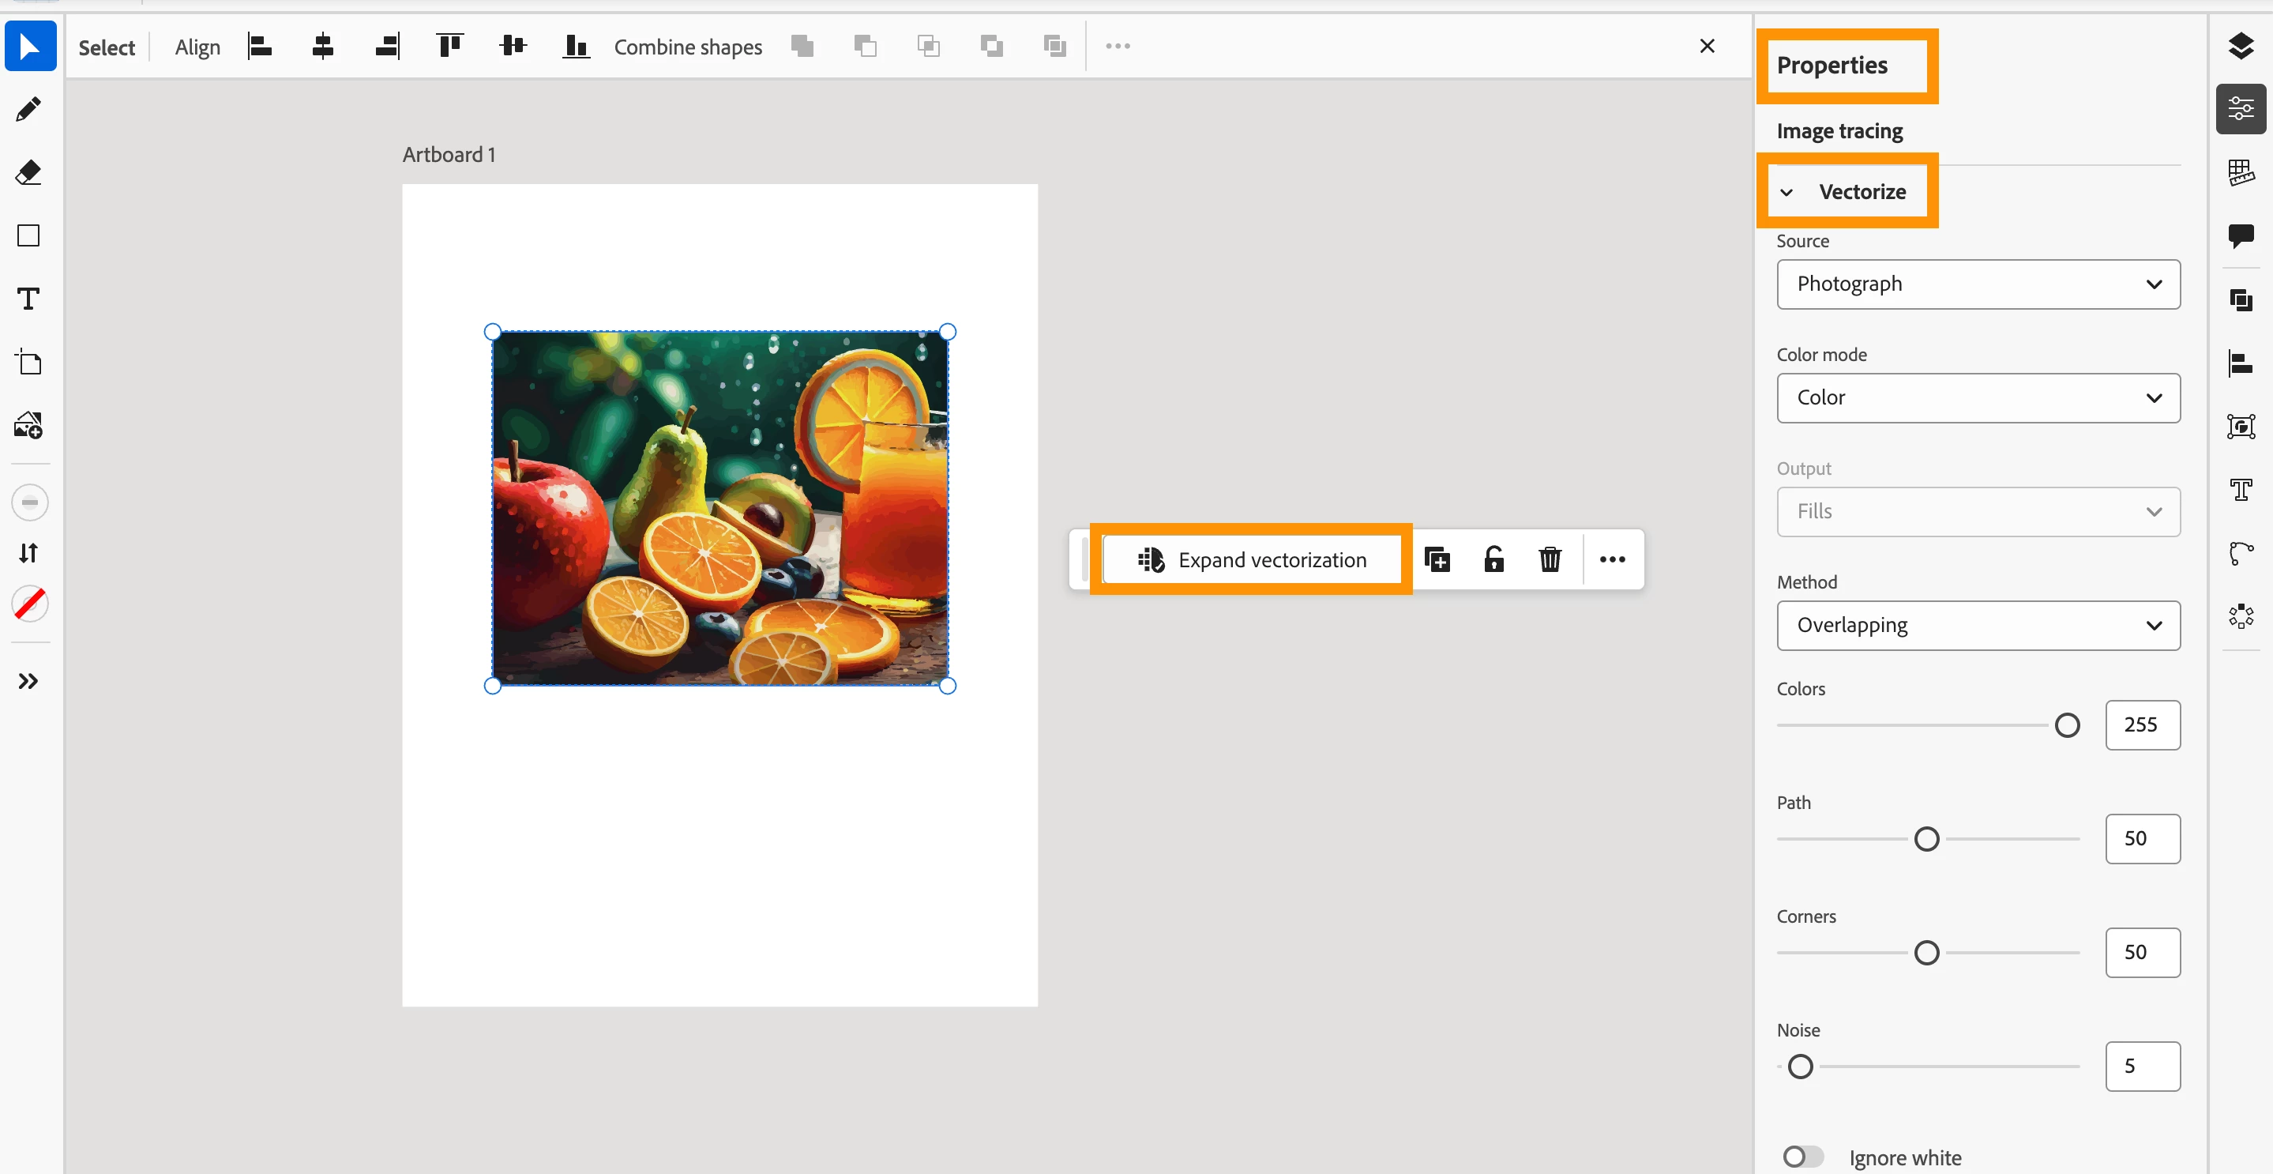Screen dimensions: 2273x1174
Task: Click the Colors slider handle
Action: (x=2067, y=725)
